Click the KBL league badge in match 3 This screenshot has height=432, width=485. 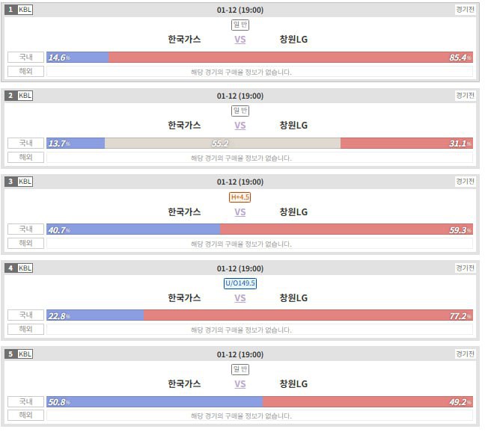click(25, 182)
